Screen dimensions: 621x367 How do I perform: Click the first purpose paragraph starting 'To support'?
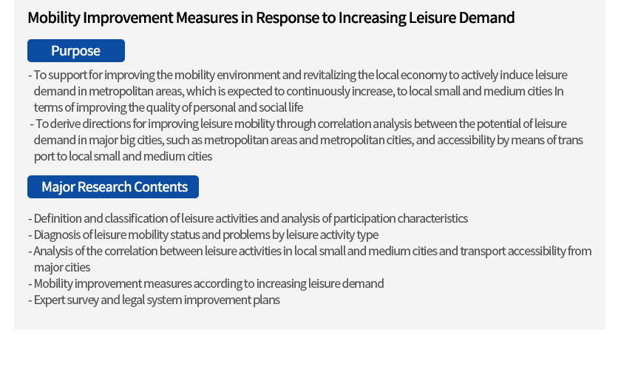(x=298, y=91)
